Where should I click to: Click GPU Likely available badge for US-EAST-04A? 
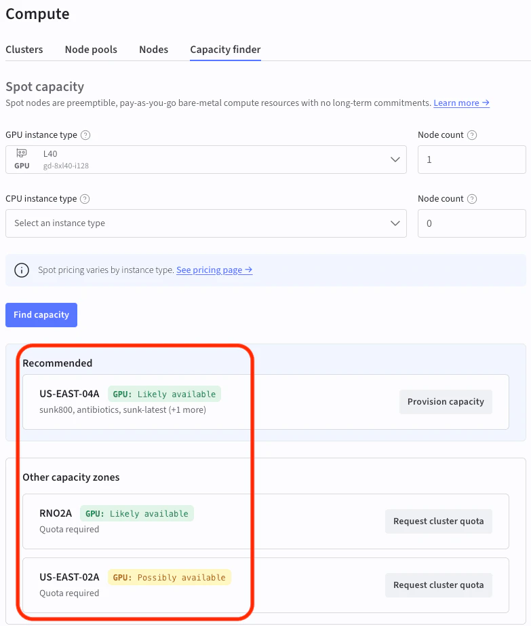click(164, 394)
